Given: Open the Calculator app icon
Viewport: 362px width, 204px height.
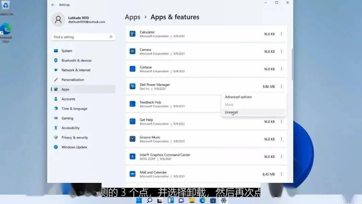Looking at the screenshot, I should [132, 34].
